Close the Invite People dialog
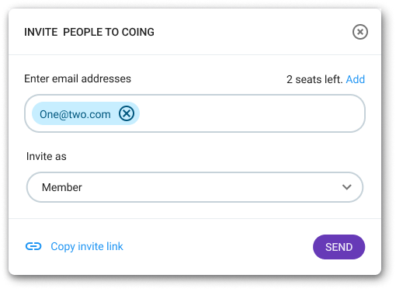Screen dimensions: 396x306 coord(360,32)
